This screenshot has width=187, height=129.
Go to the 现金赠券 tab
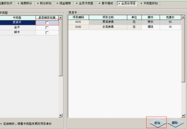64,3
